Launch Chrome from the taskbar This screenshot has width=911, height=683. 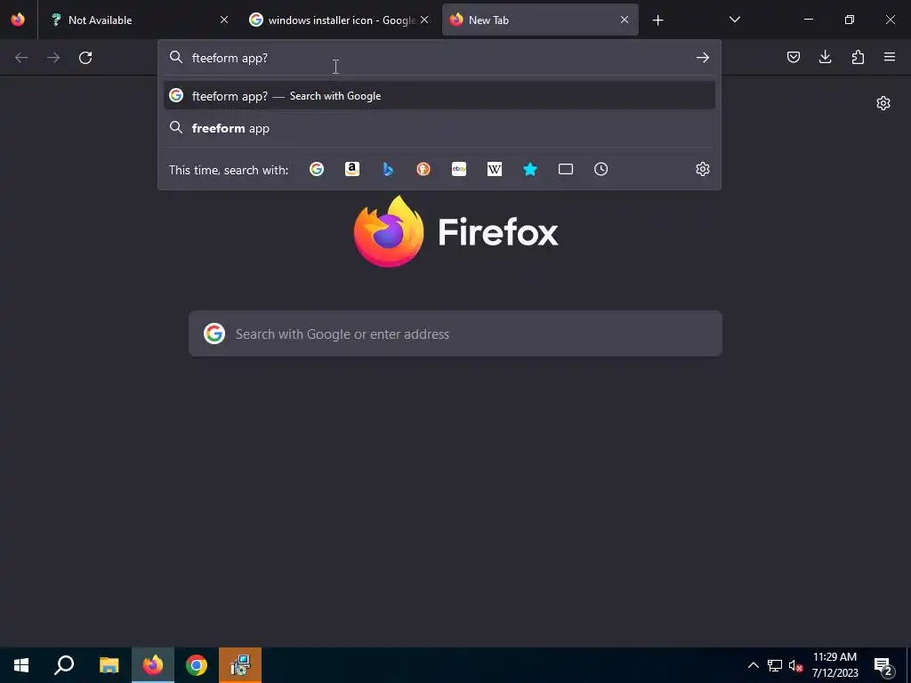click(x=197, y=665)
